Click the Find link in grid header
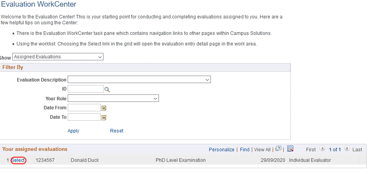 pyautogui.click(x=245, y=150)
